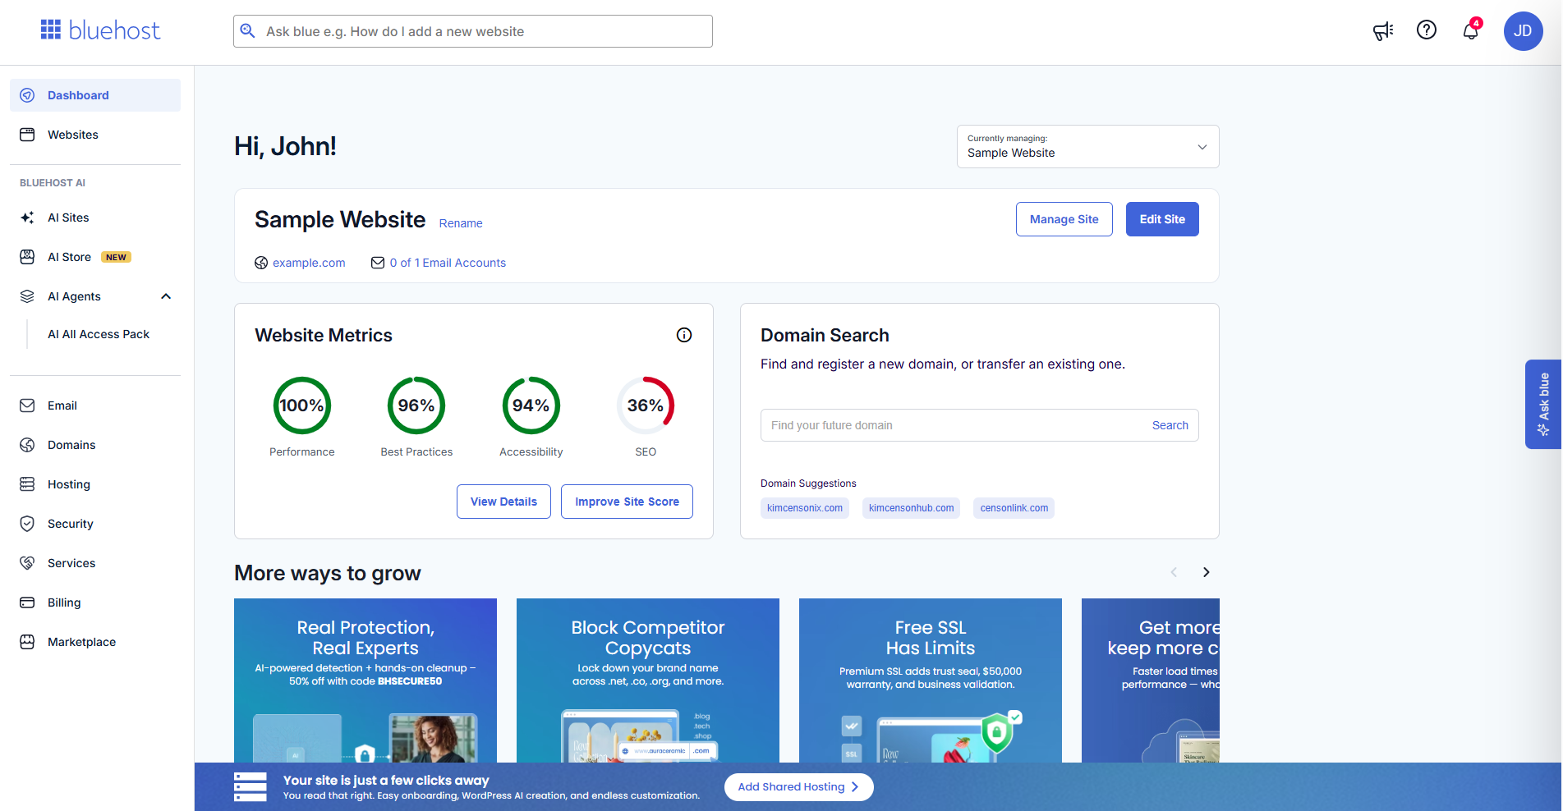Screen dimensions: 1563x811
Task: Go to previous More ways to grow slide
Action: pos(1174,572)
